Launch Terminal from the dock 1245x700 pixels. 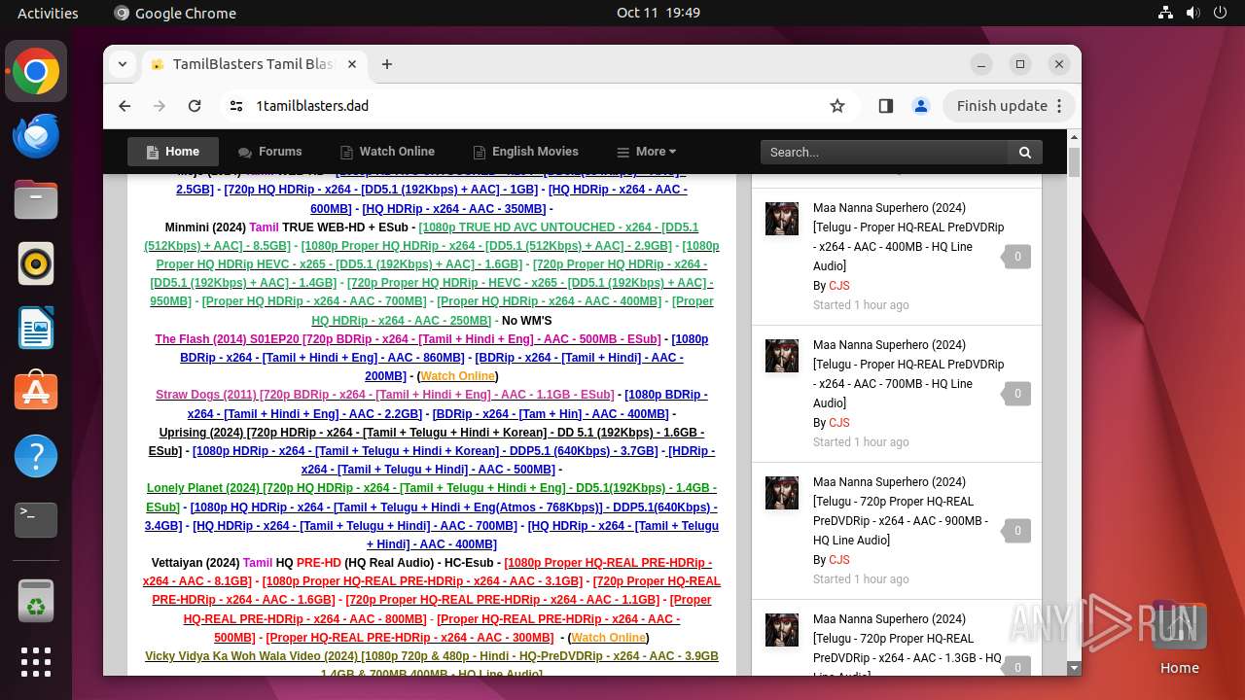(36, 521)
